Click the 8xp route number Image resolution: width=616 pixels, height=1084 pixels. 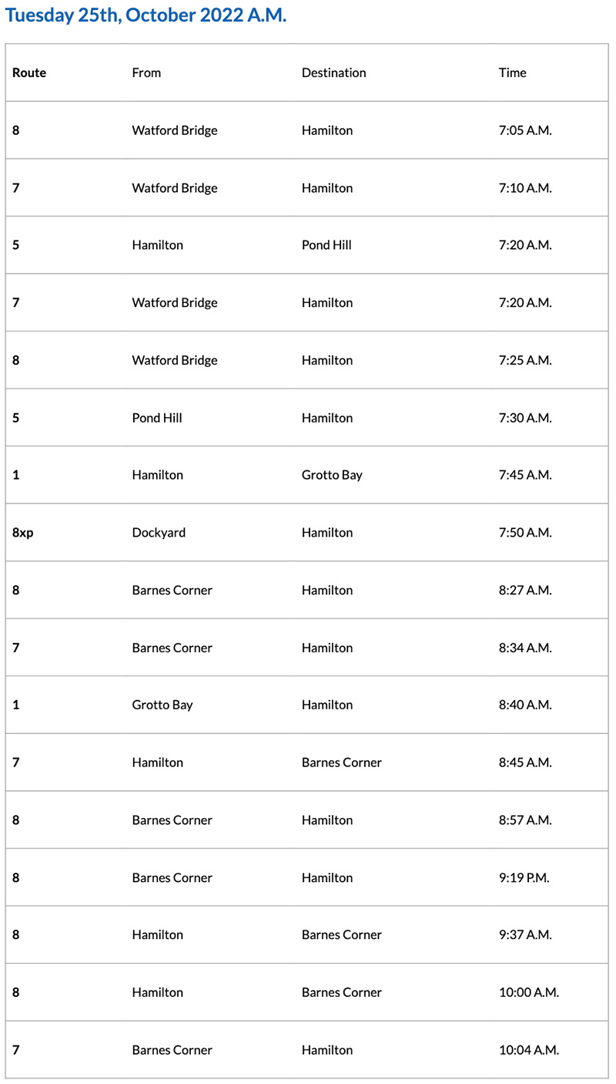[x=23, y=533]
